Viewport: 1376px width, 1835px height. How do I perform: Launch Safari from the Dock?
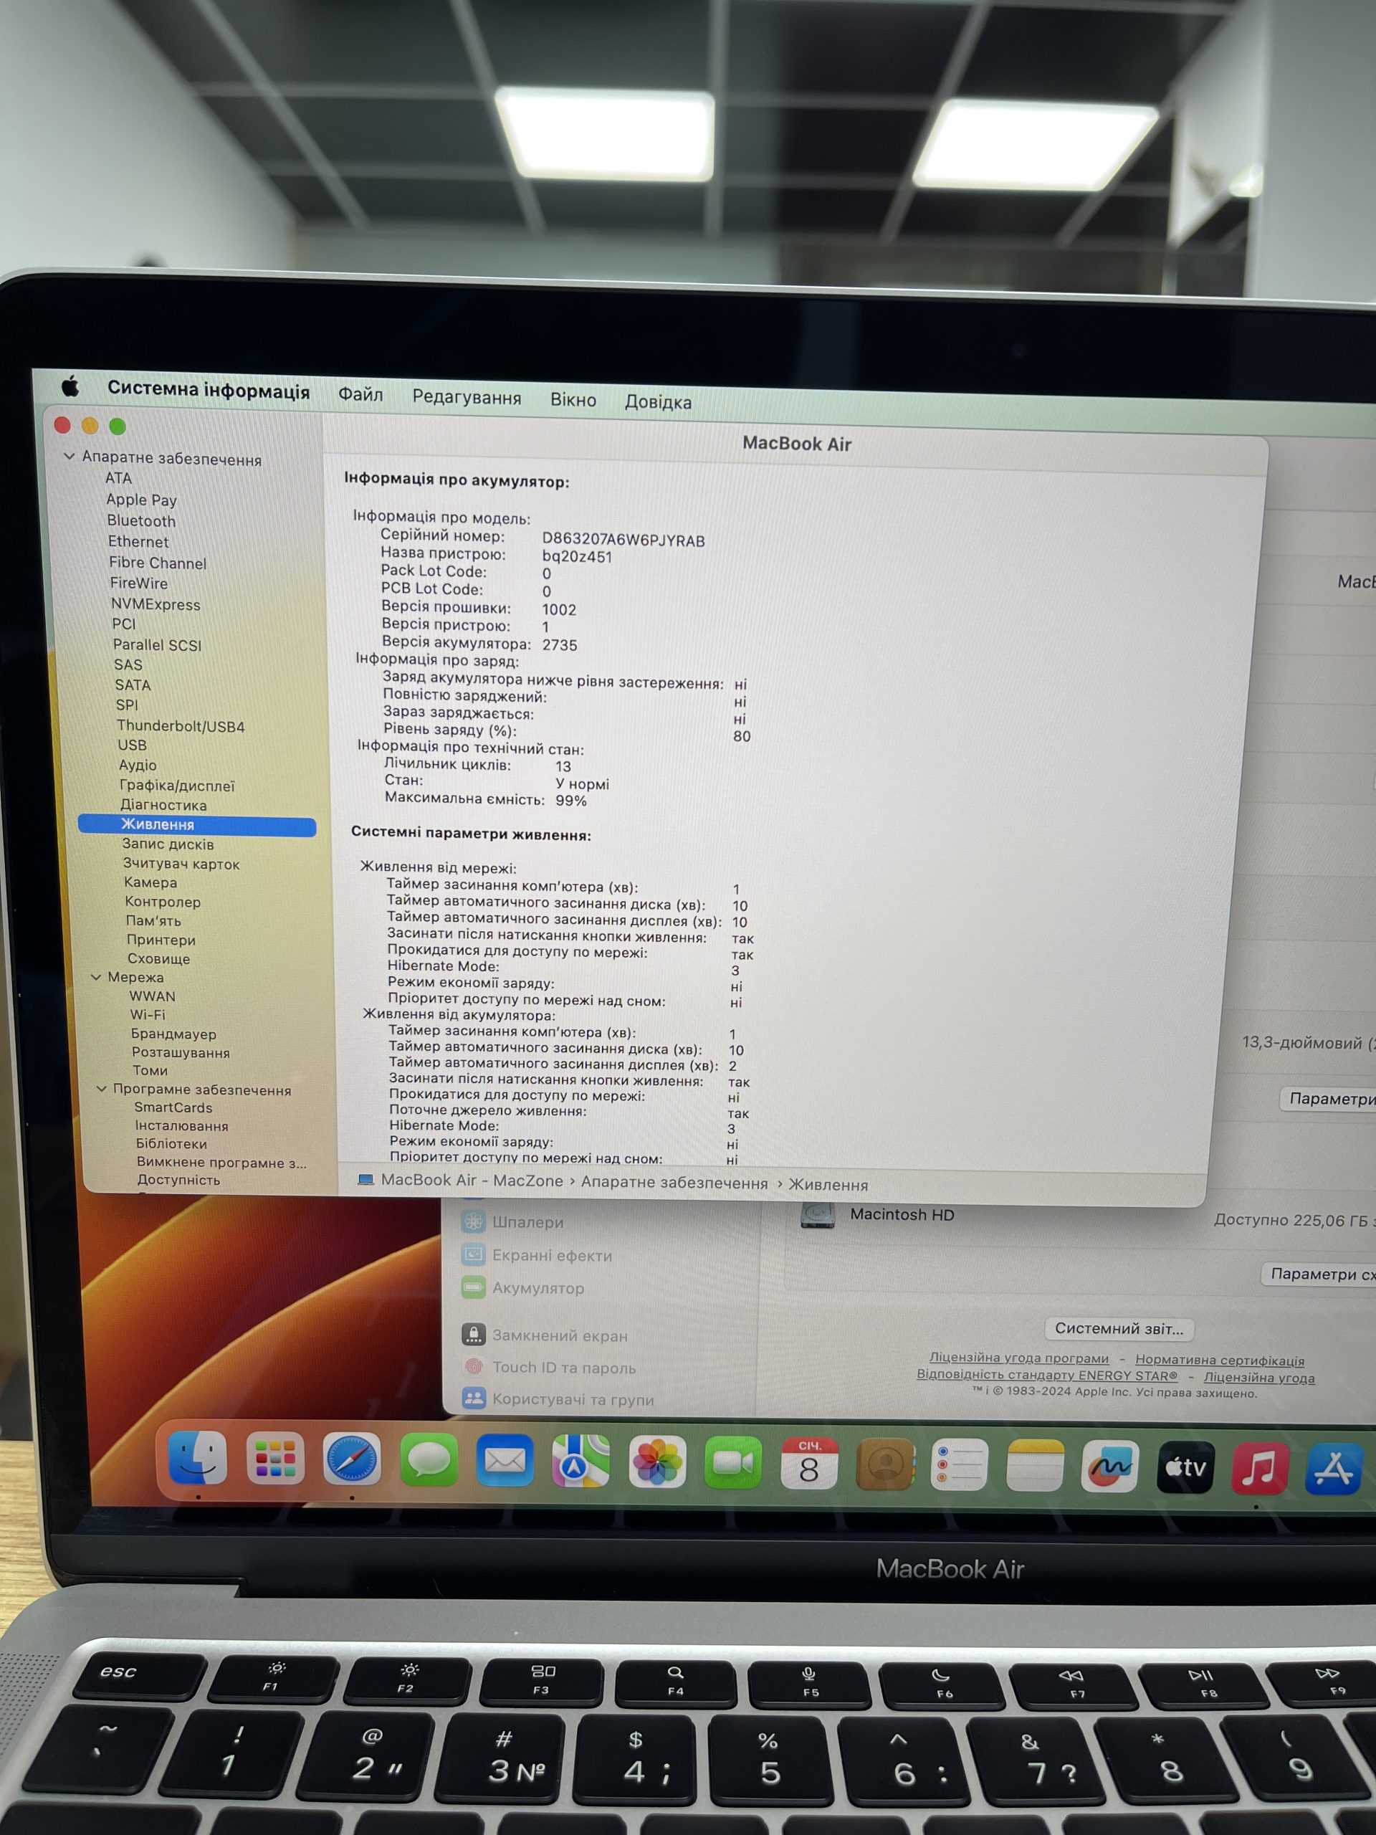tap(352, 1461)
